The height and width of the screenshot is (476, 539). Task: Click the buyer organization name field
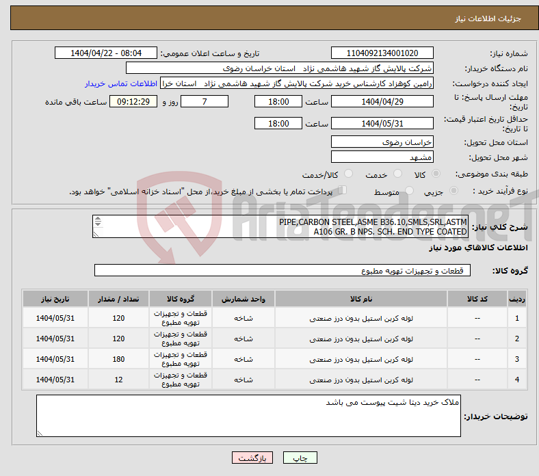(280, 68)
